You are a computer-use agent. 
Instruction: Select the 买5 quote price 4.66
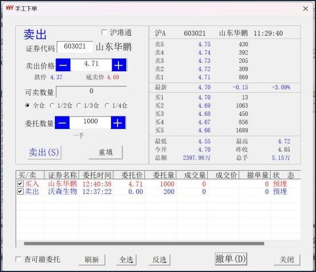pyautogui.click(x=204, y=131)
